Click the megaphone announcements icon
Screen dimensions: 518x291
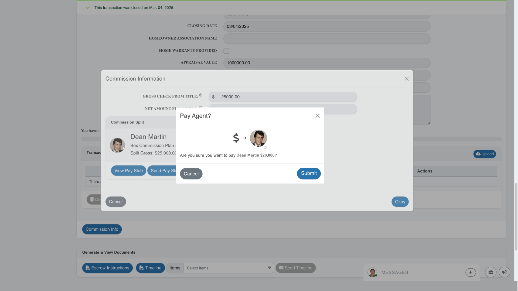coord(505,272)
